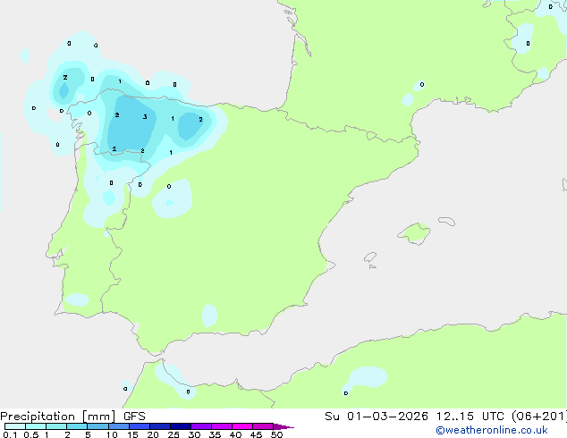Viewport: 567px width, 438px height.
Task: Select the 5–10 mm legend color box
Action: (x=97, y=426)
